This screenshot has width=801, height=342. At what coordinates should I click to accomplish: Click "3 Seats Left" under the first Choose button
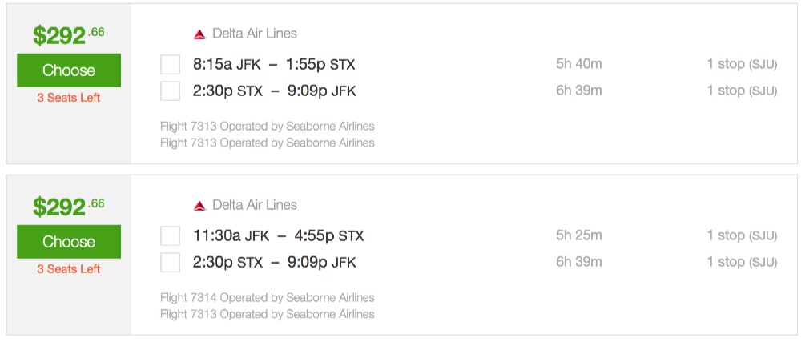(69, 98)
